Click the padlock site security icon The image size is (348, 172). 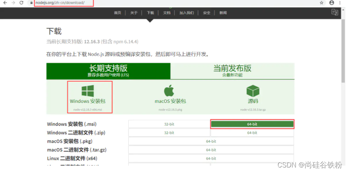point(31,3)
